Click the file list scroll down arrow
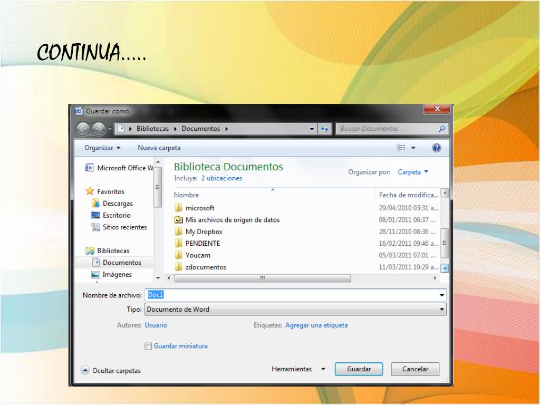The image size is (540, 405). coord(445,268)
